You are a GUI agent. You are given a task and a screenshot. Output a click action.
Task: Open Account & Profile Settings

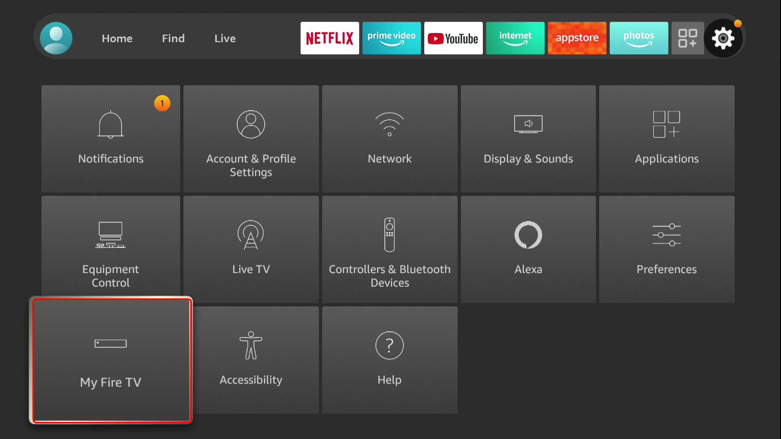pos(251,139)
